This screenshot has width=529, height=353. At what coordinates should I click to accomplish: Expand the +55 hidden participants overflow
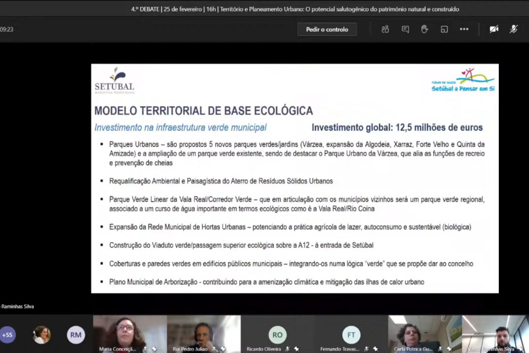[8, 334]
